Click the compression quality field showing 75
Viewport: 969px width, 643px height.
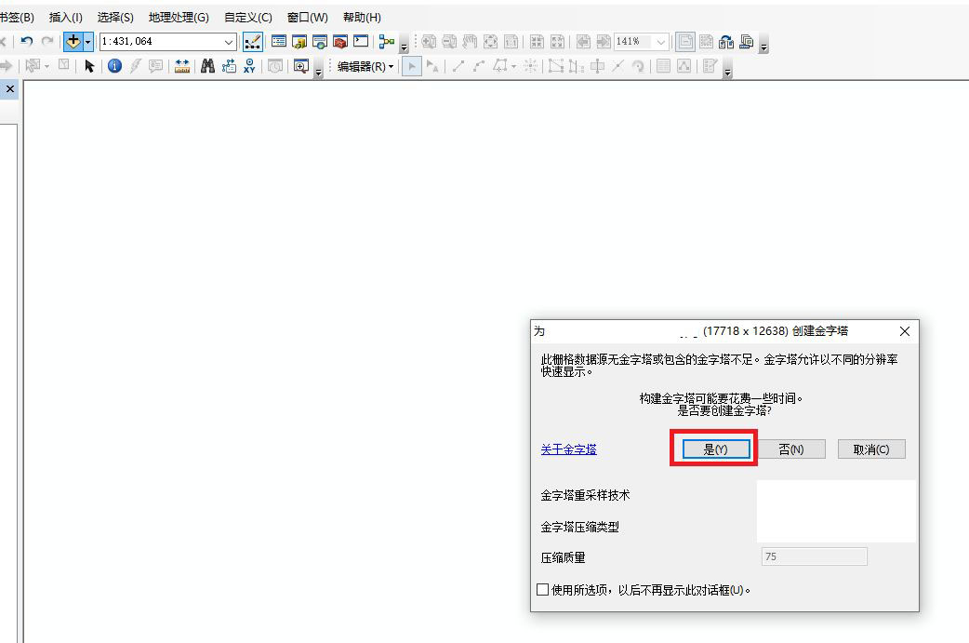tap(814, 556)
